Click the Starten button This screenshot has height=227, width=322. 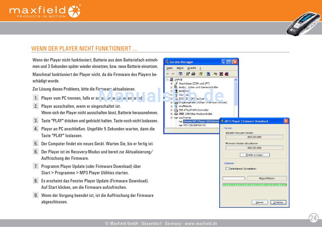pos(260,202)
